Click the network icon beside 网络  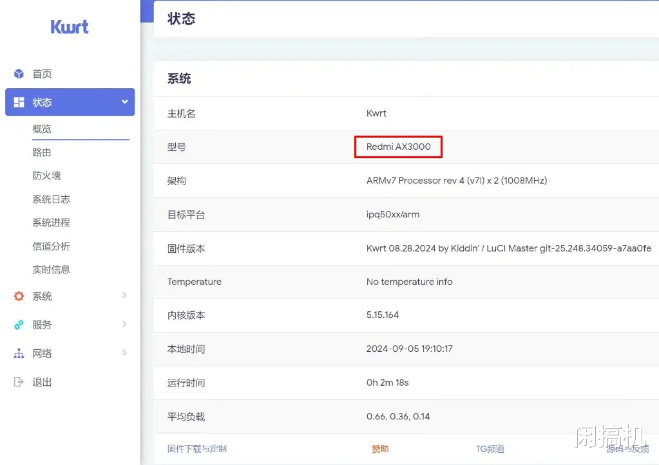click(x=19, y=353)
